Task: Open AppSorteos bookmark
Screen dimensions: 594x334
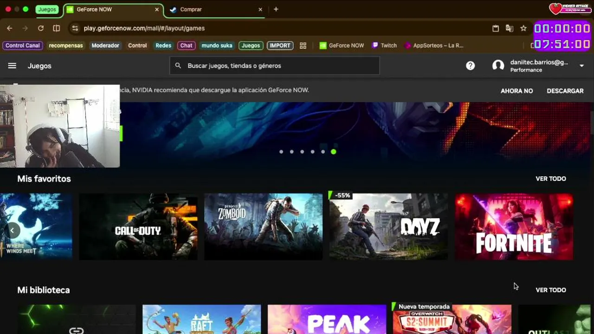Action: tap(434, 45)
